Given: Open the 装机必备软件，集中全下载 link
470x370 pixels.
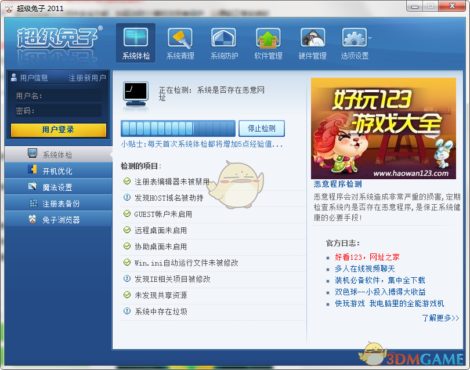Looking at the screenshot, I should pyautogui.click(x=380, y=280).
